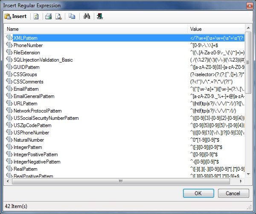Screen dimensions: 256x214
Task: Close the Insert Regular Expression dialog
Action: pyautogui.click(x=249, y=5)
